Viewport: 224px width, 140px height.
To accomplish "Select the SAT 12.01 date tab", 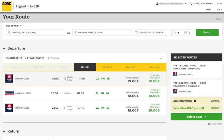I will 108,67.
